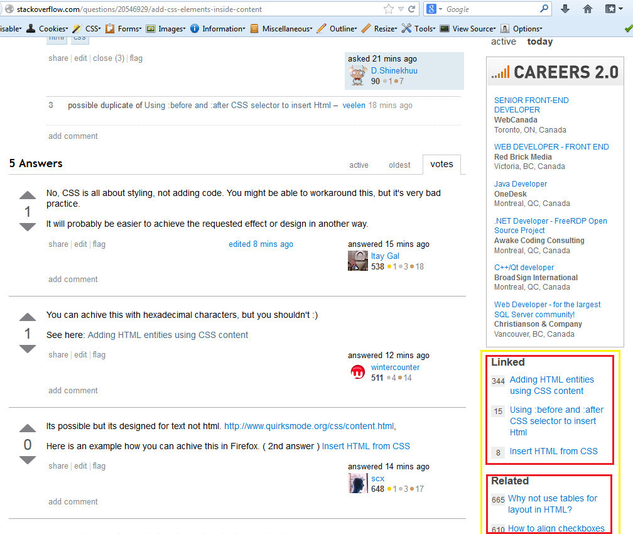Screen dimensions: 633x534
Task: Open Careers 2.0 banner
Action: (555, 72)
